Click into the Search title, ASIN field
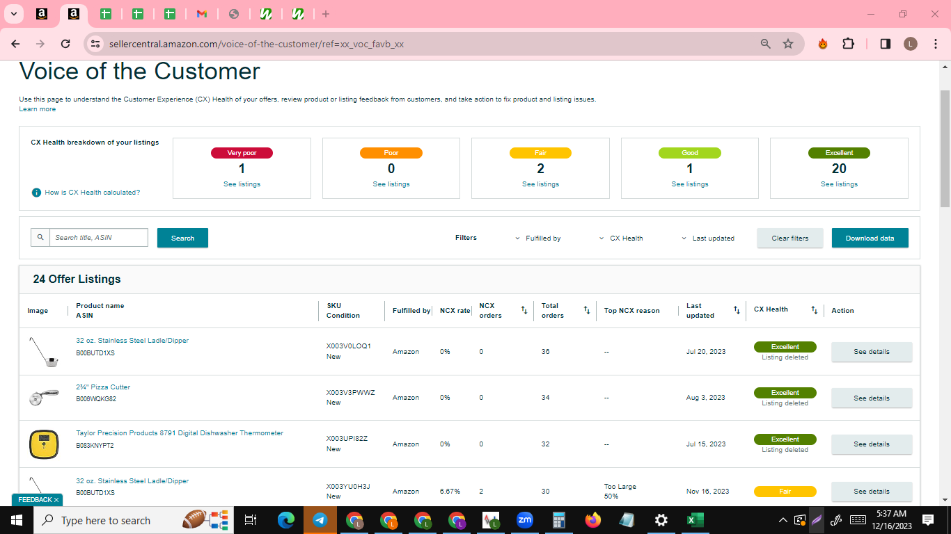This screenshot has width=951, height=534. (x=99, y=237)
